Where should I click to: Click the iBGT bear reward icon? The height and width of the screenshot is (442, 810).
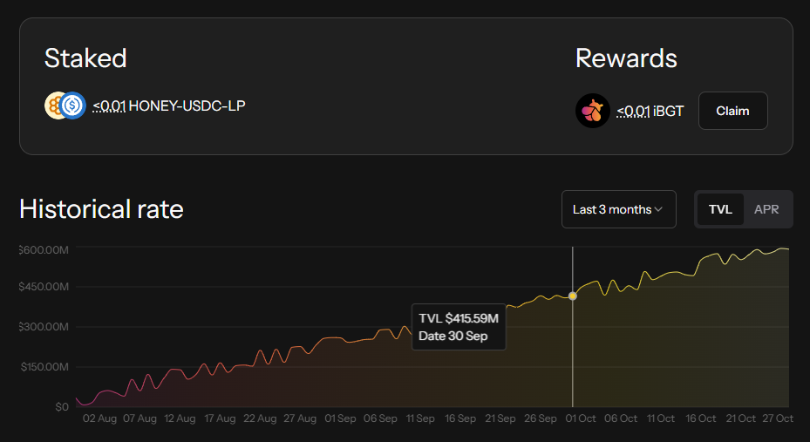coord(592,111)
